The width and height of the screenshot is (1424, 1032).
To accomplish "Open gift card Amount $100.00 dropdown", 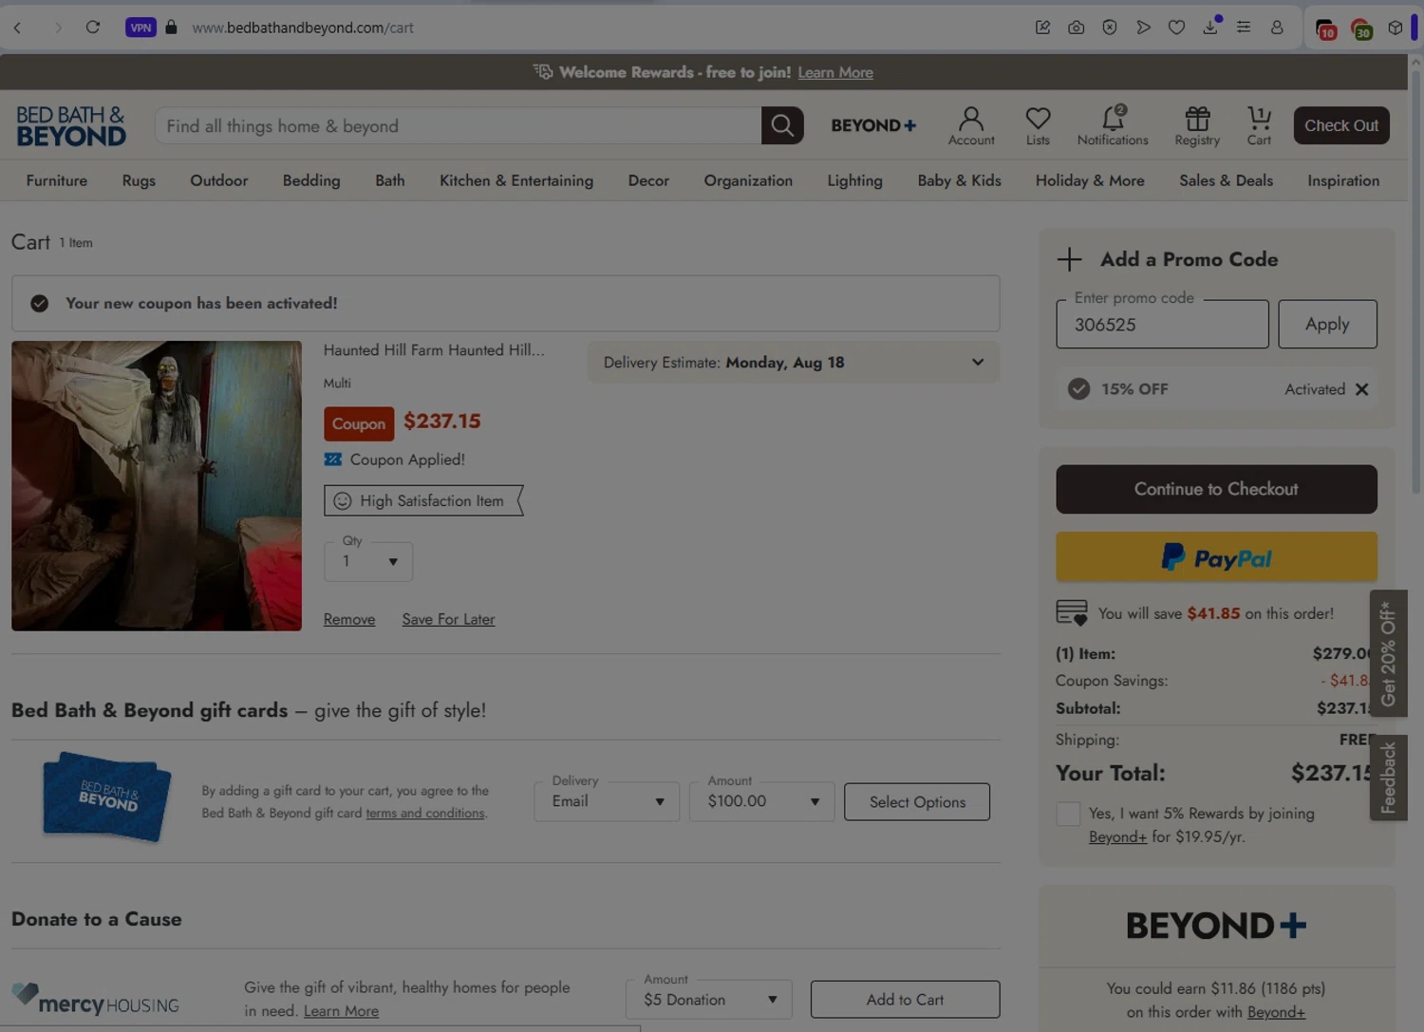I will 761,801.
